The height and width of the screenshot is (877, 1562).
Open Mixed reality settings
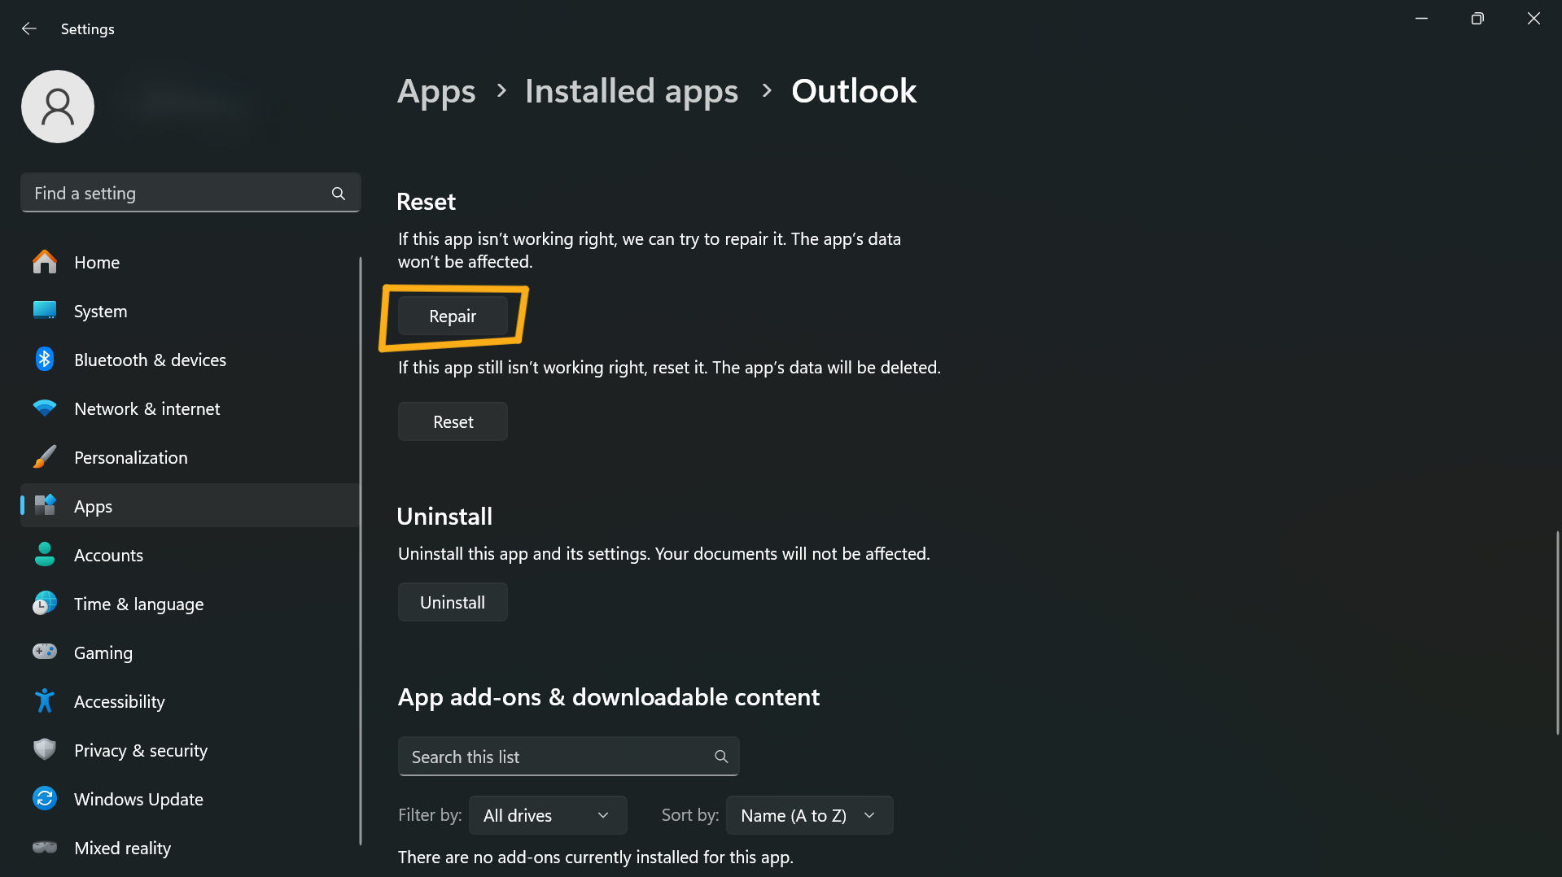click(190, 848)
